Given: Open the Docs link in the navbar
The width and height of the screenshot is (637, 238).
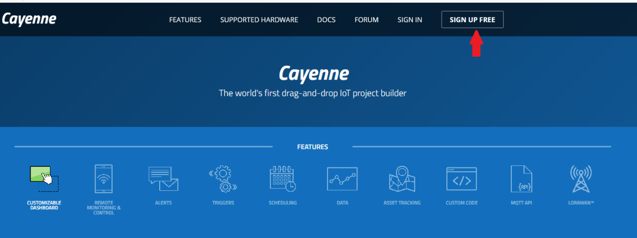Looking at the screenshot, I should [x=326, y=20].
